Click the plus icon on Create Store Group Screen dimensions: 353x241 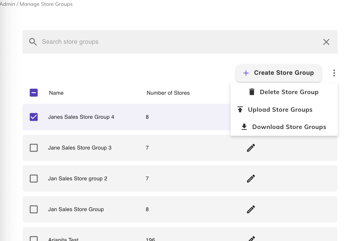pyautogui.click(x=246, y=73)
